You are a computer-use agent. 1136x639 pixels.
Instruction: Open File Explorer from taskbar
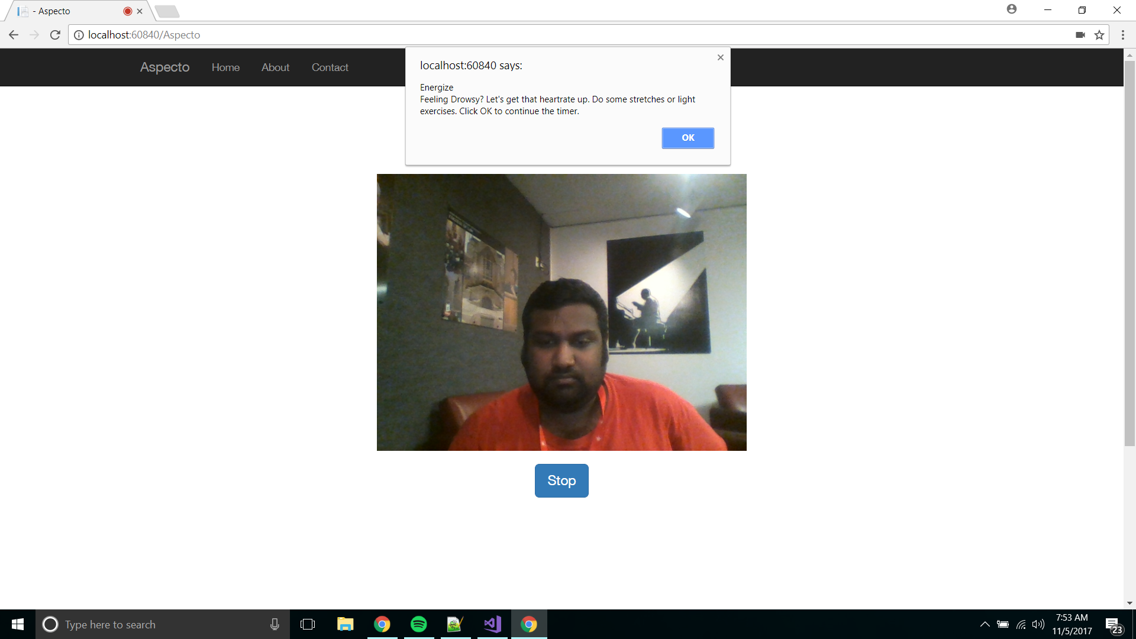coord(345,624)
